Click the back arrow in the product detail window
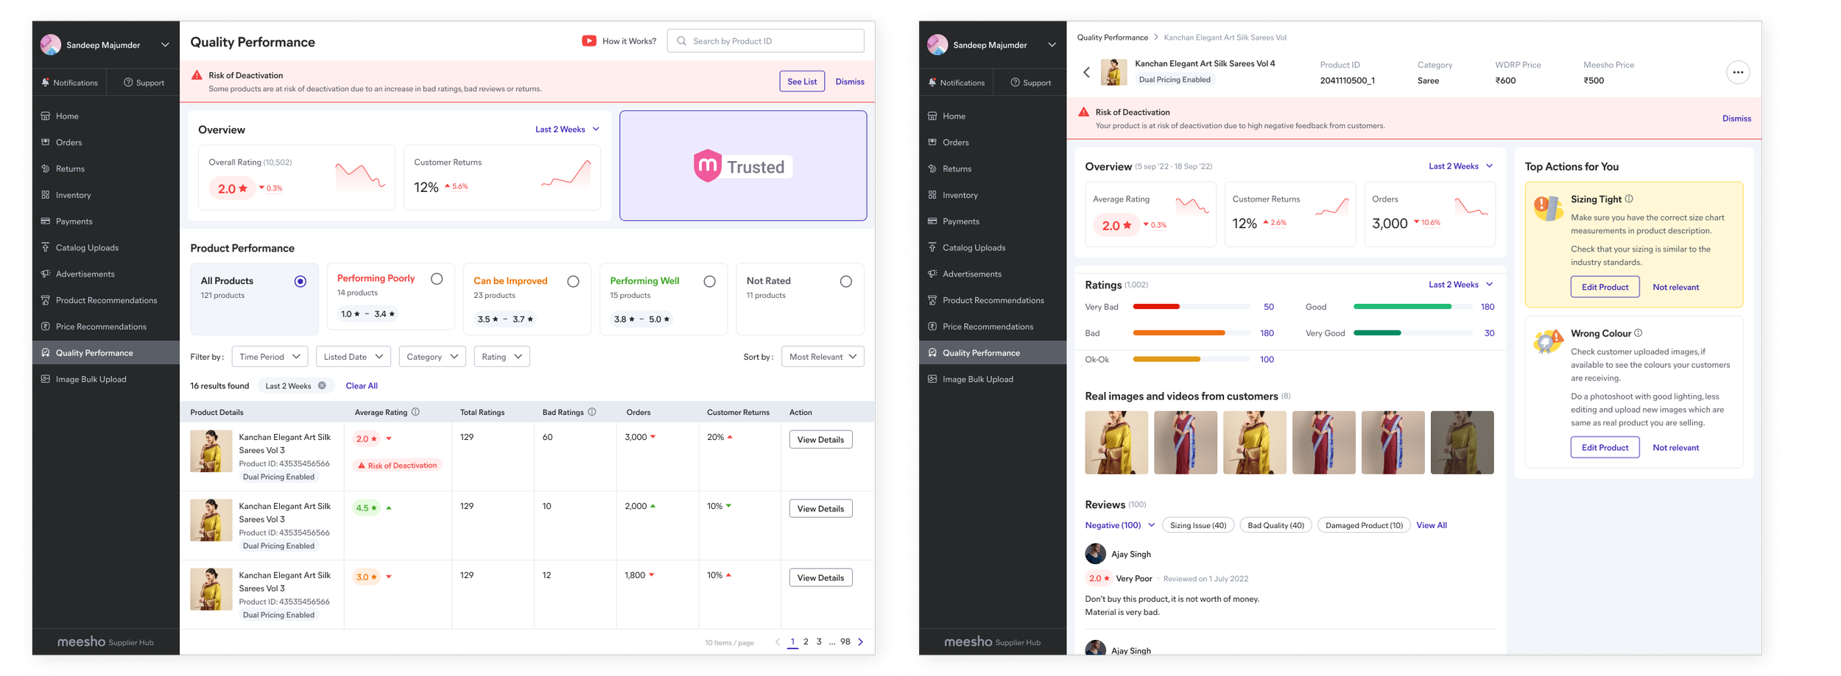Screen dimensions: 1841x676 [x=1086, y=72]
